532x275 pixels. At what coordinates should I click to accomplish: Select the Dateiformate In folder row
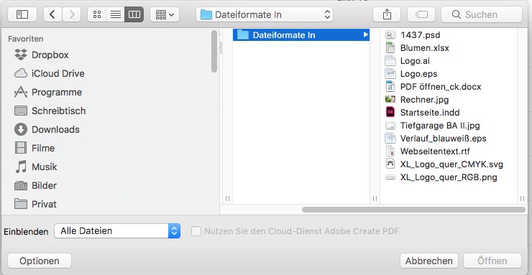[301, 35]
